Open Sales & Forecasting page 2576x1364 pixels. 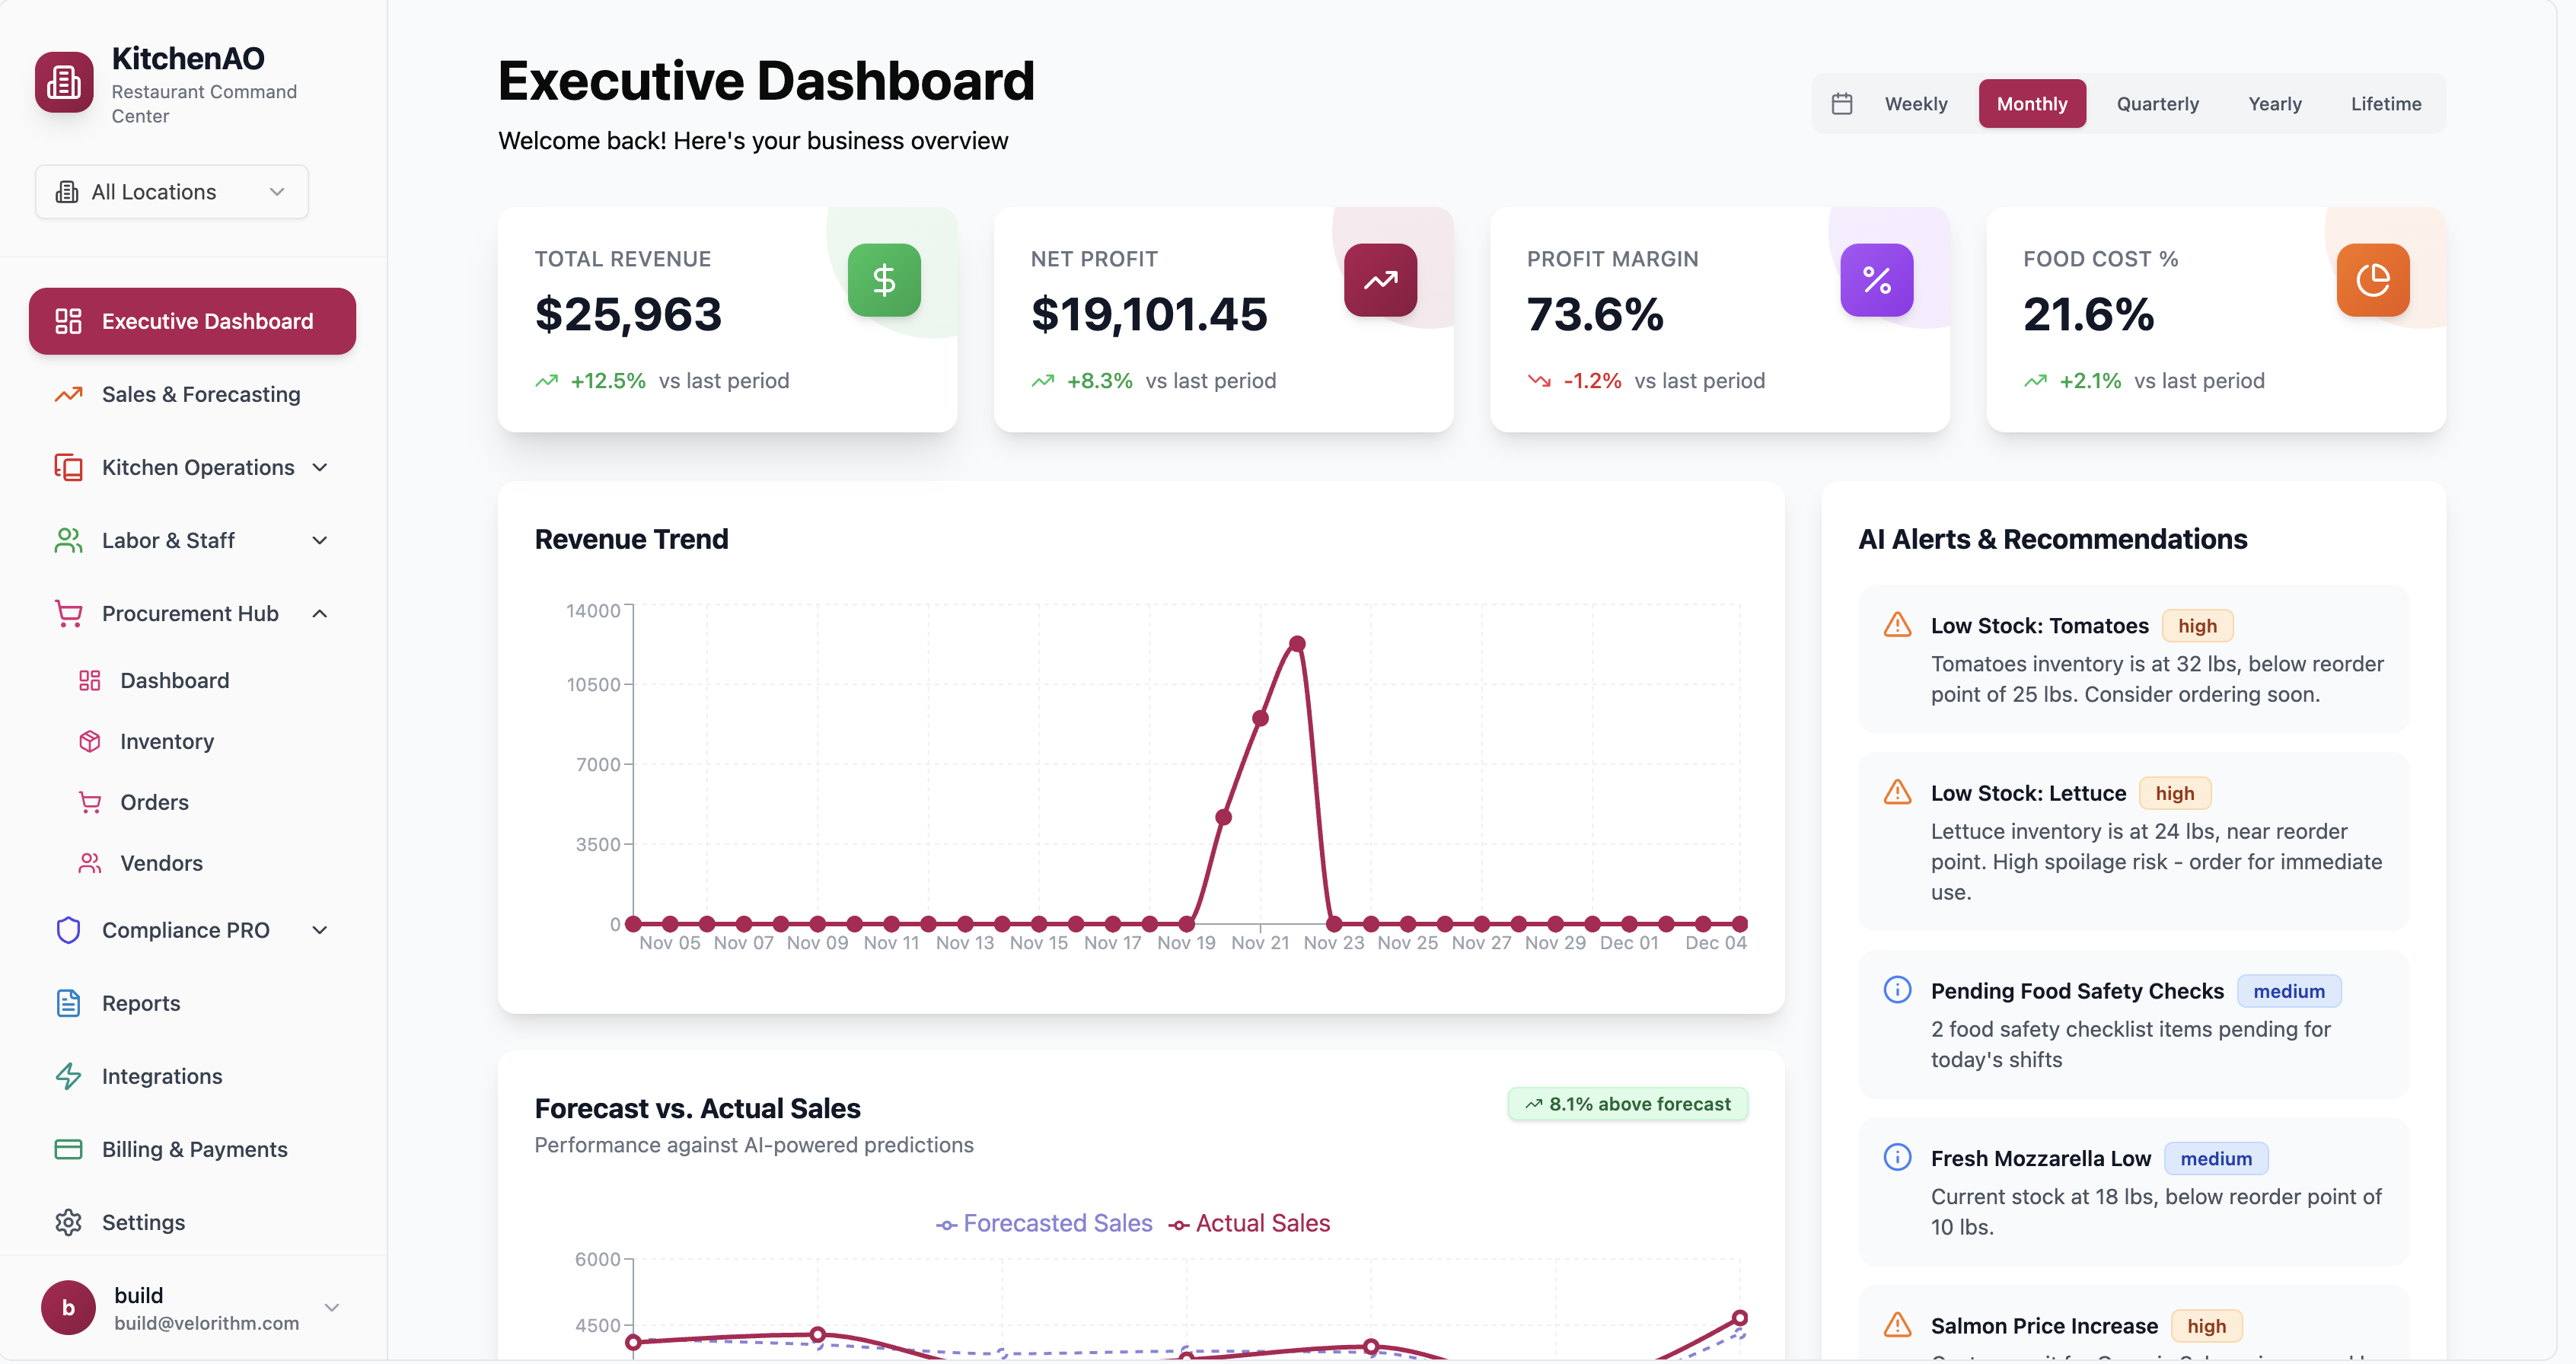[200, 394]
